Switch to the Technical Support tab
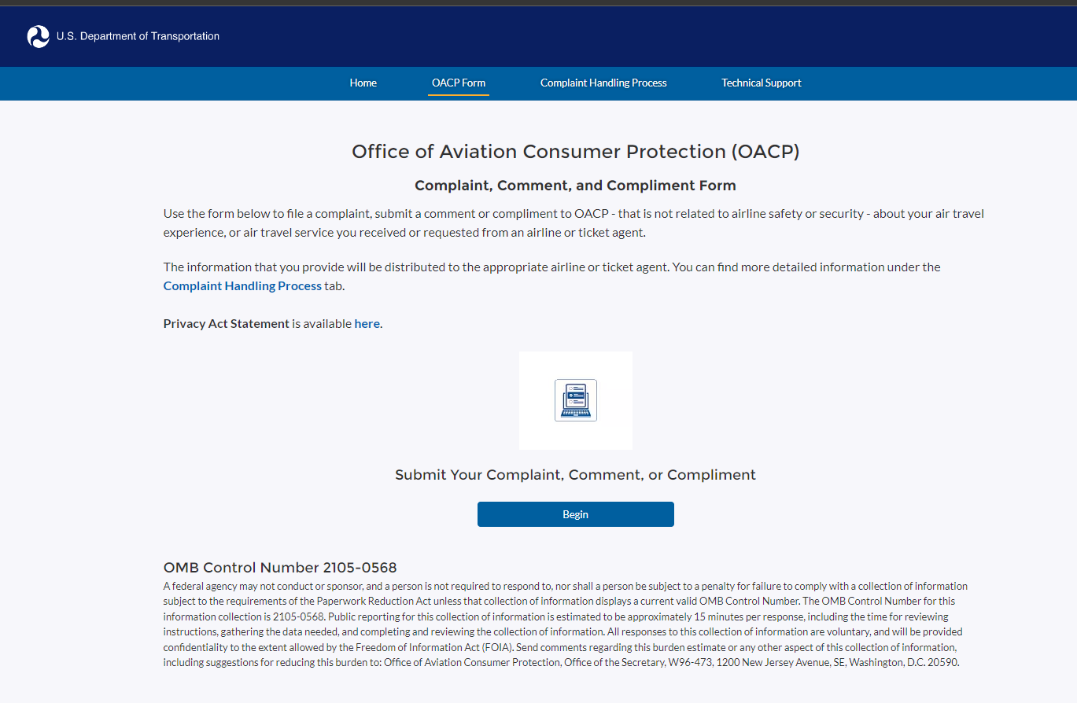This screenshot has width=1077, height=703. (761, 83)
